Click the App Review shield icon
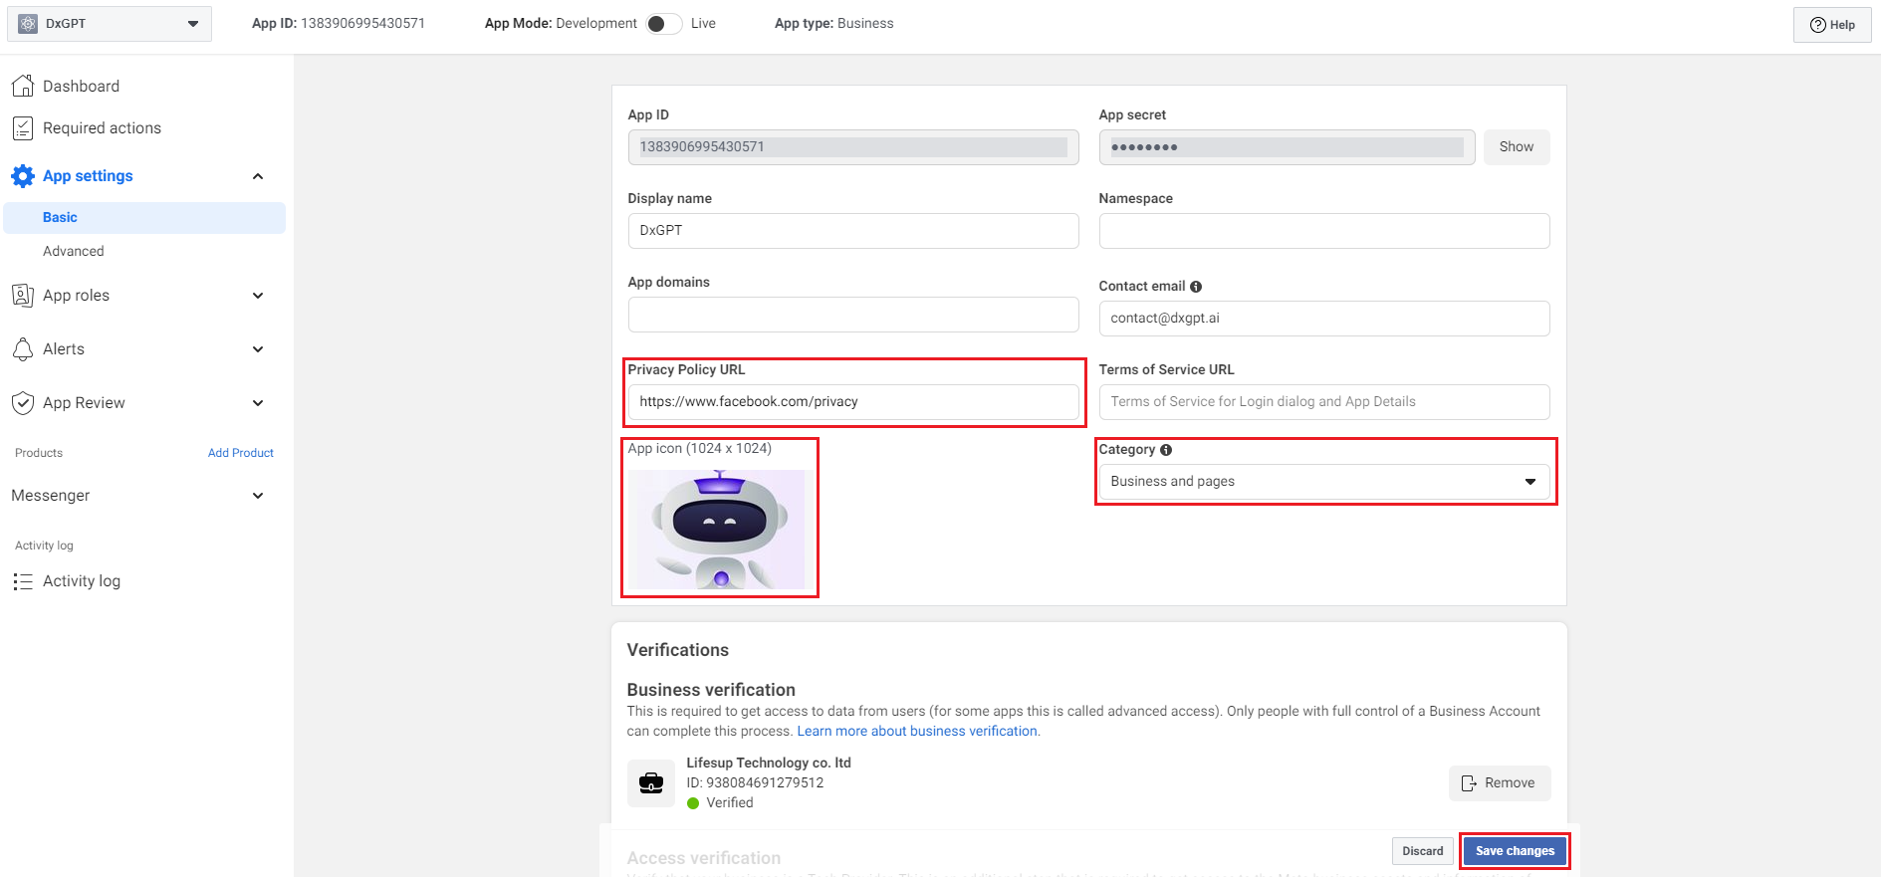 (22, 403)
